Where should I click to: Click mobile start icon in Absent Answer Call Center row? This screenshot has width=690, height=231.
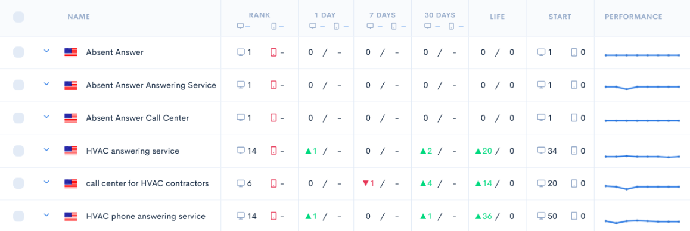(574, 118)
